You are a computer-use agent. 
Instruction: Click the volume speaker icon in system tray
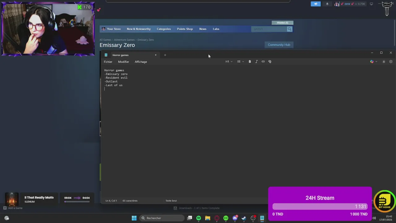[374, 218]
